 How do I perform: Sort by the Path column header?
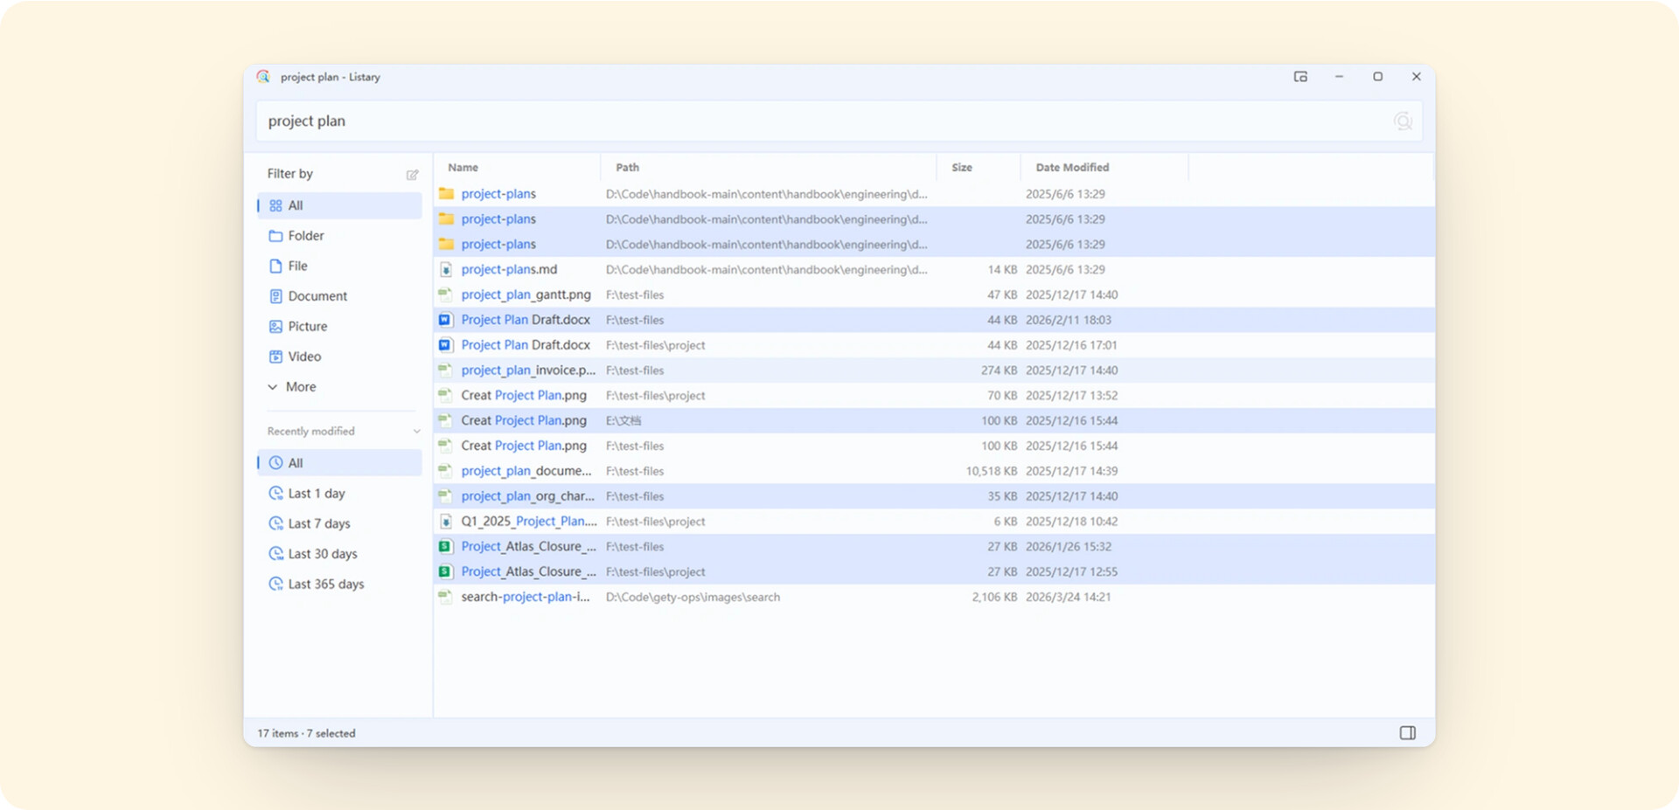point(769,168)
